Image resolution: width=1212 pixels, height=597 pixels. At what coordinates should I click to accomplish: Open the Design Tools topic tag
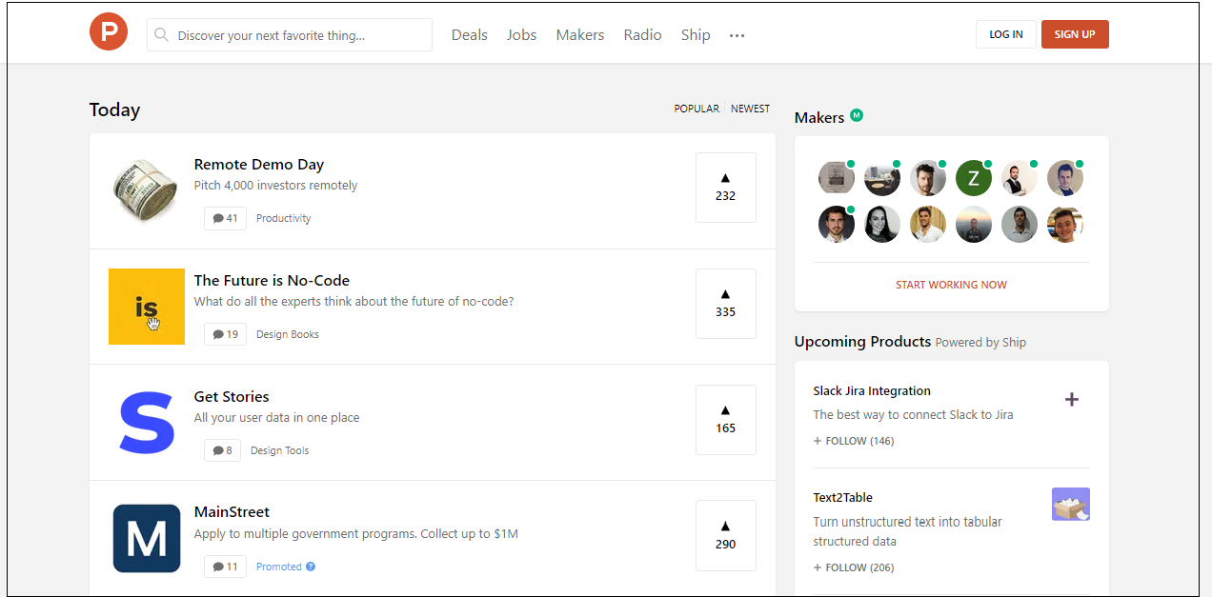(280, 450)
